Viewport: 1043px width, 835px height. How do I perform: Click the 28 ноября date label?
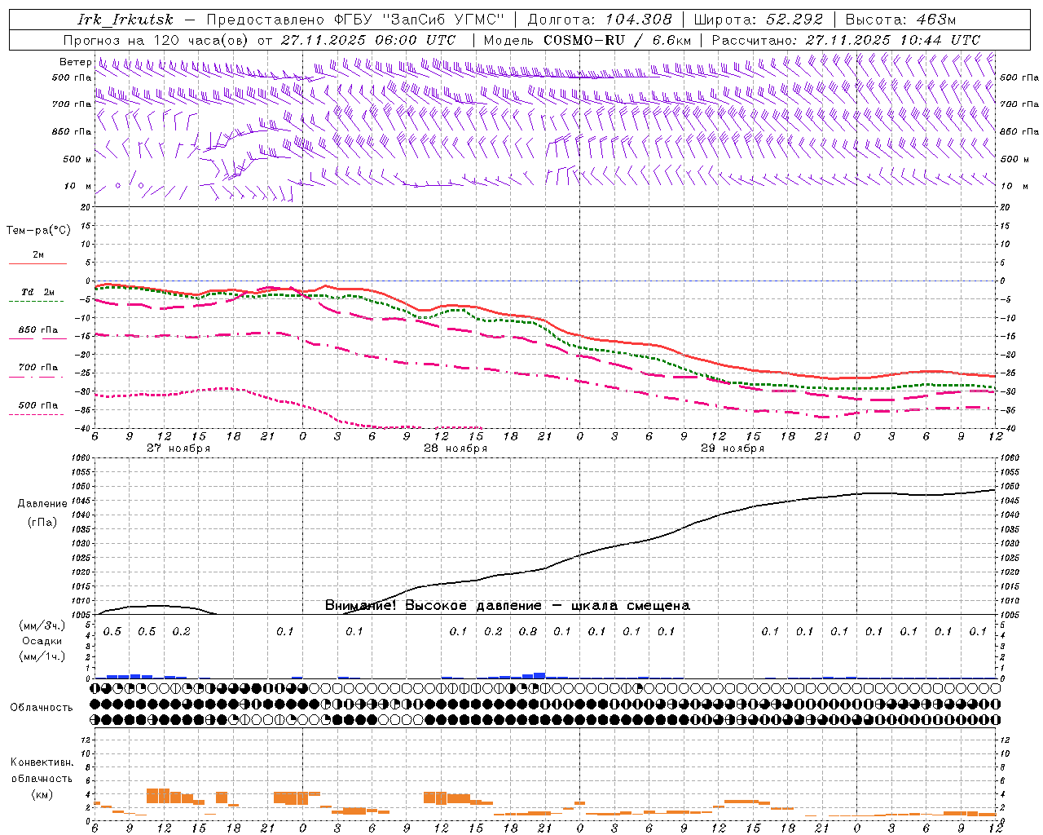(455, 448)
